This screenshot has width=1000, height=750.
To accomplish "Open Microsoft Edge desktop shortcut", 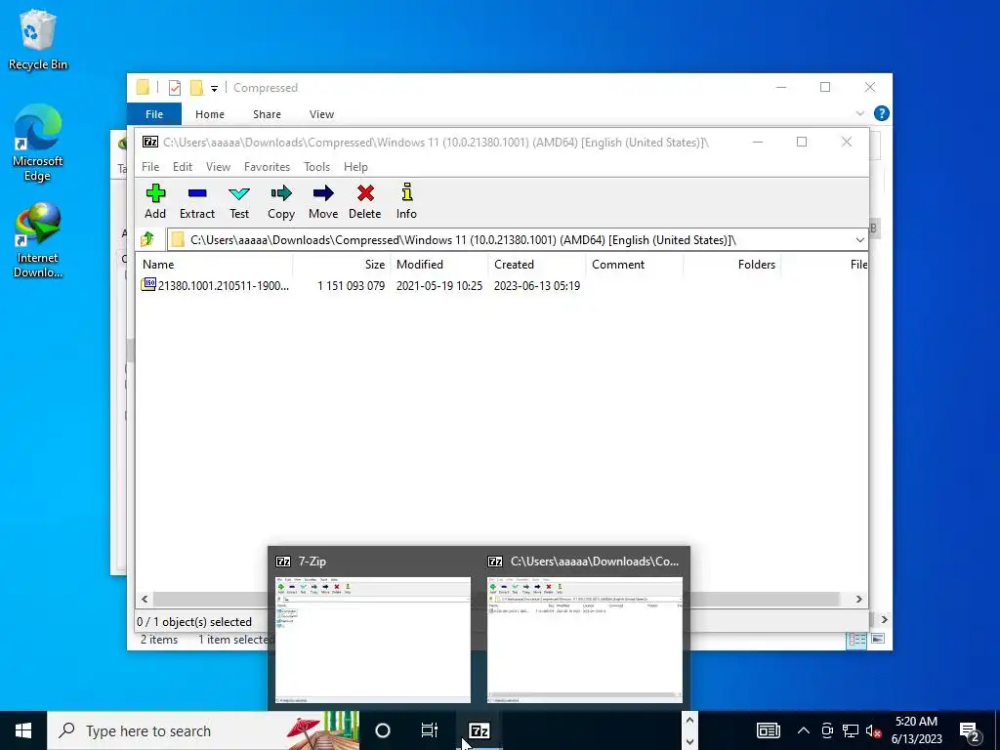I will (37, 143).
